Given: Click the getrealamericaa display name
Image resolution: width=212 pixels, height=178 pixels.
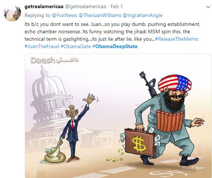Looking at the screenshot, I should pyautogui.click(x=44, y=7).
